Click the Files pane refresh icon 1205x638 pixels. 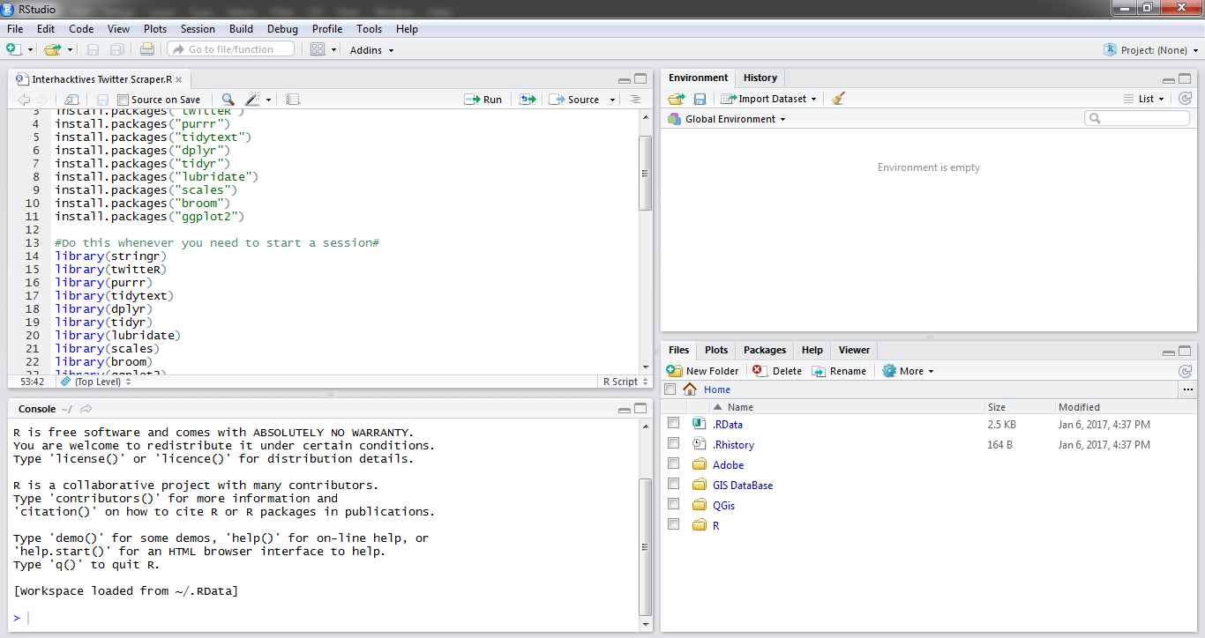coord(1186,371)
